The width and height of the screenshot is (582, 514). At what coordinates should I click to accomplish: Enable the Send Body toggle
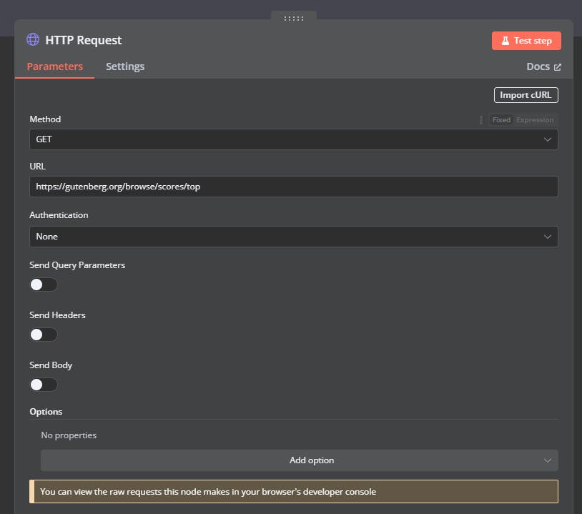point(44,385)
